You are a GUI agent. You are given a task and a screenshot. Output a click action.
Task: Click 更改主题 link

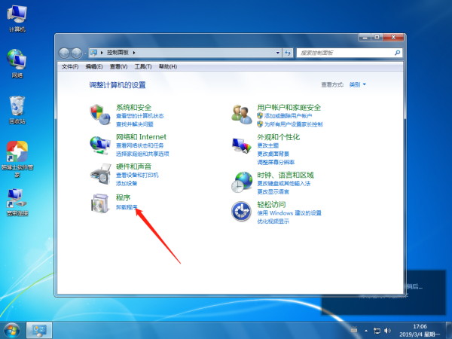coord(267,145)
